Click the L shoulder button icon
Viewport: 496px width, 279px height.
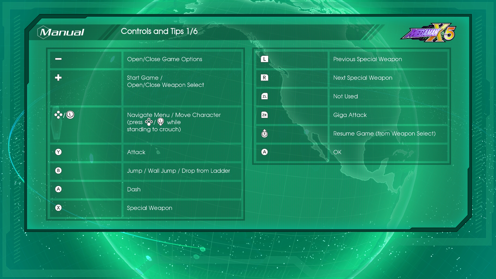(x=264, y=59)
